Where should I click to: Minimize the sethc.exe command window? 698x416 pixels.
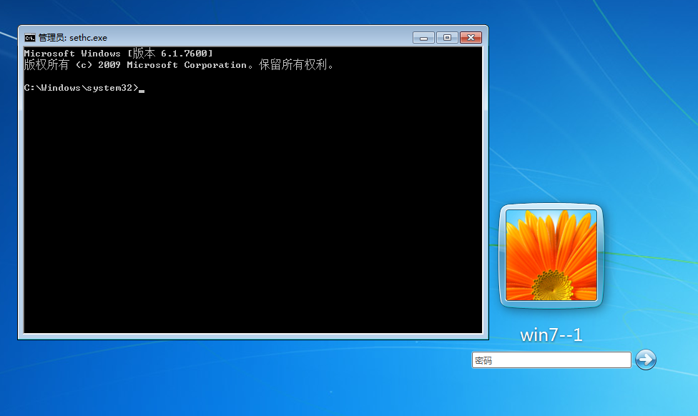(423, 38)
